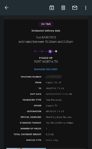Screen dimensions: 92x149
Task: Open the three-dot overflow menu
Action: pos(86,8)
